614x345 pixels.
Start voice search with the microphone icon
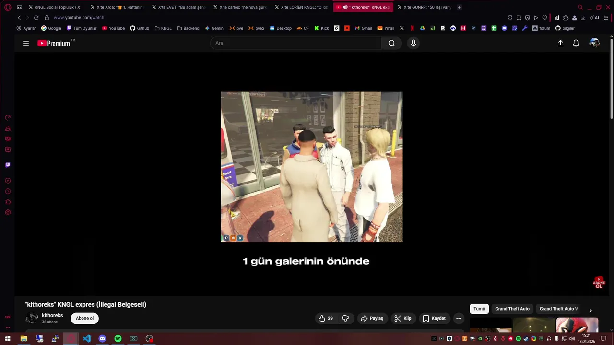413,43
